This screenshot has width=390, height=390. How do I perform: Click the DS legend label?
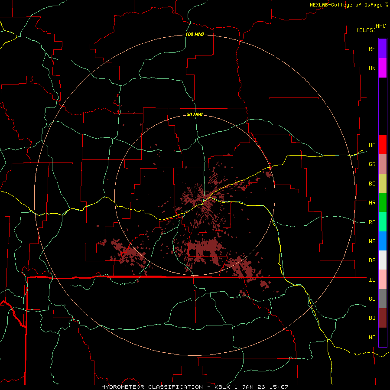372,260
